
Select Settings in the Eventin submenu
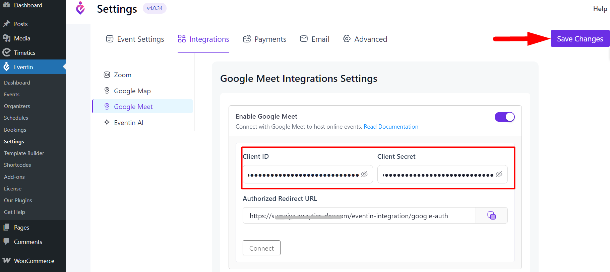[14, 141]
